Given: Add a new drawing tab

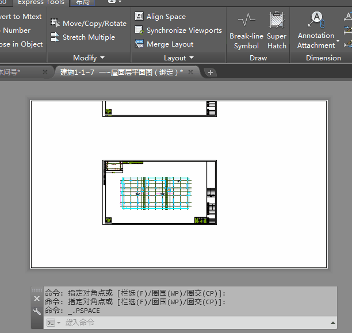Looking at the screenshot, I should [x=211, y=72].
